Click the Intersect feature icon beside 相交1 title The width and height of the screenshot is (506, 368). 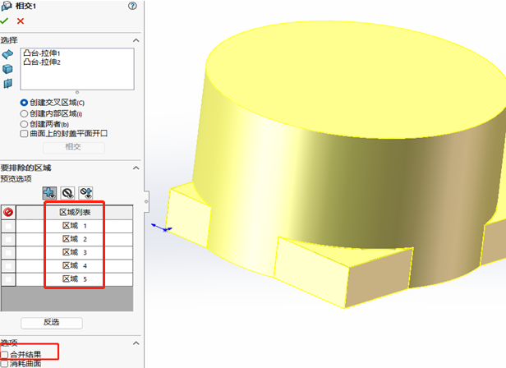click(7, 6)
